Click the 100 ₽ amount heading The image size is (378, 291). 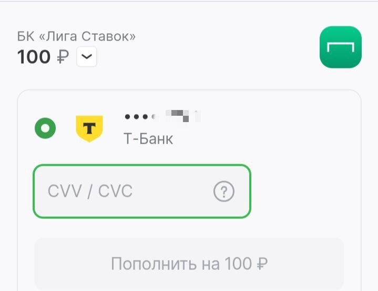pos(43,57)
